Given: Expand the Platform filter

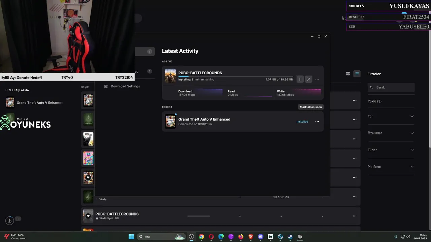Looking at the screenshot, I should click(x=391, y=167).
